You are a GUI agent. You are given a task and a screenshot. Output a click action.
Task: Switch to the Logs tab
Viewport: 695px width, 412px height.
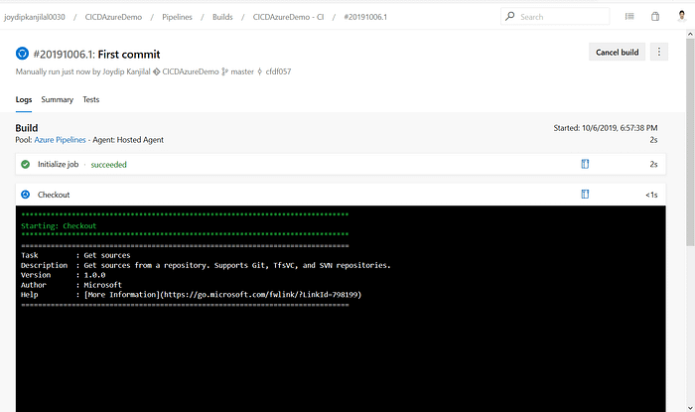[24, 99]
